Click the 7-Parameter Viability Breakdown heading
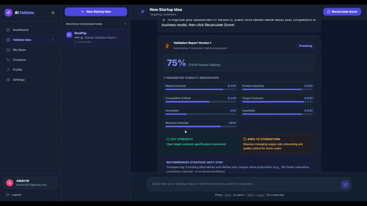367x206 pixels. point(191,78)
